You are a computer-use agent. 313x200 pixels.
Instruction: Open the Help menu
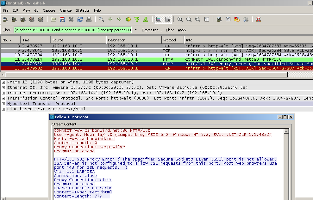pos(97,10)
